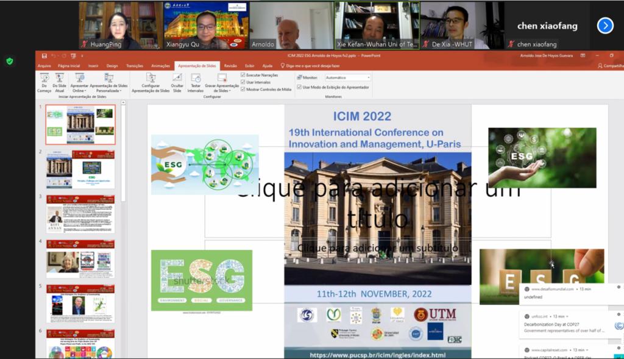Toggle Executar Narrações checkbox
Screen dimensions: 624x359
click(x=243, y=75)
